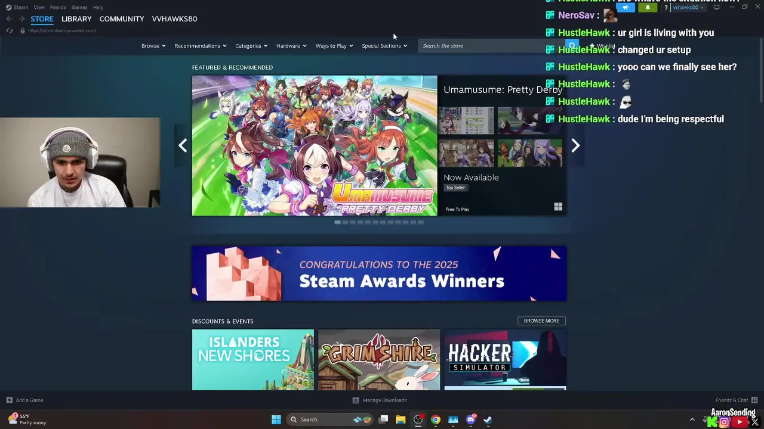Go back with the Steam back arrow

(x=9, y=19)
